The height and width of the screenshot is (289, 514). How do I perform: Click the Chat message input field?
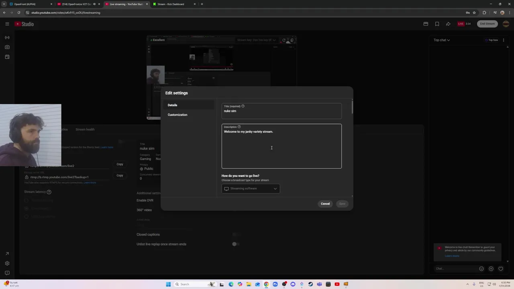[456, 269]
